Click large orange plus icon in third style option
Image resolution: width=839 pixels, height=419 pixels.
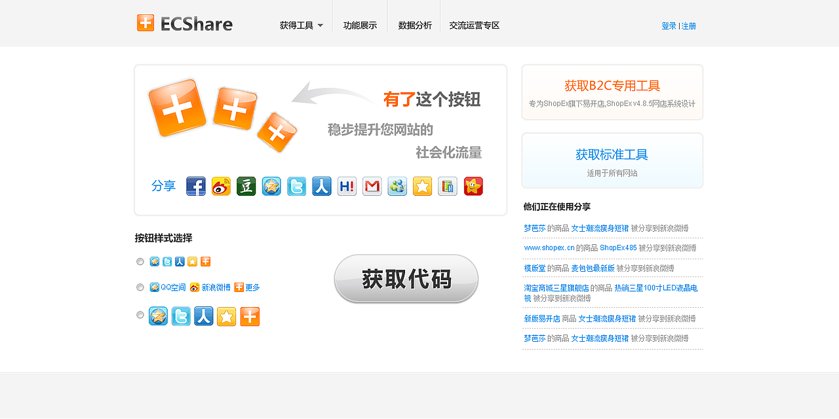click(250, 316)
